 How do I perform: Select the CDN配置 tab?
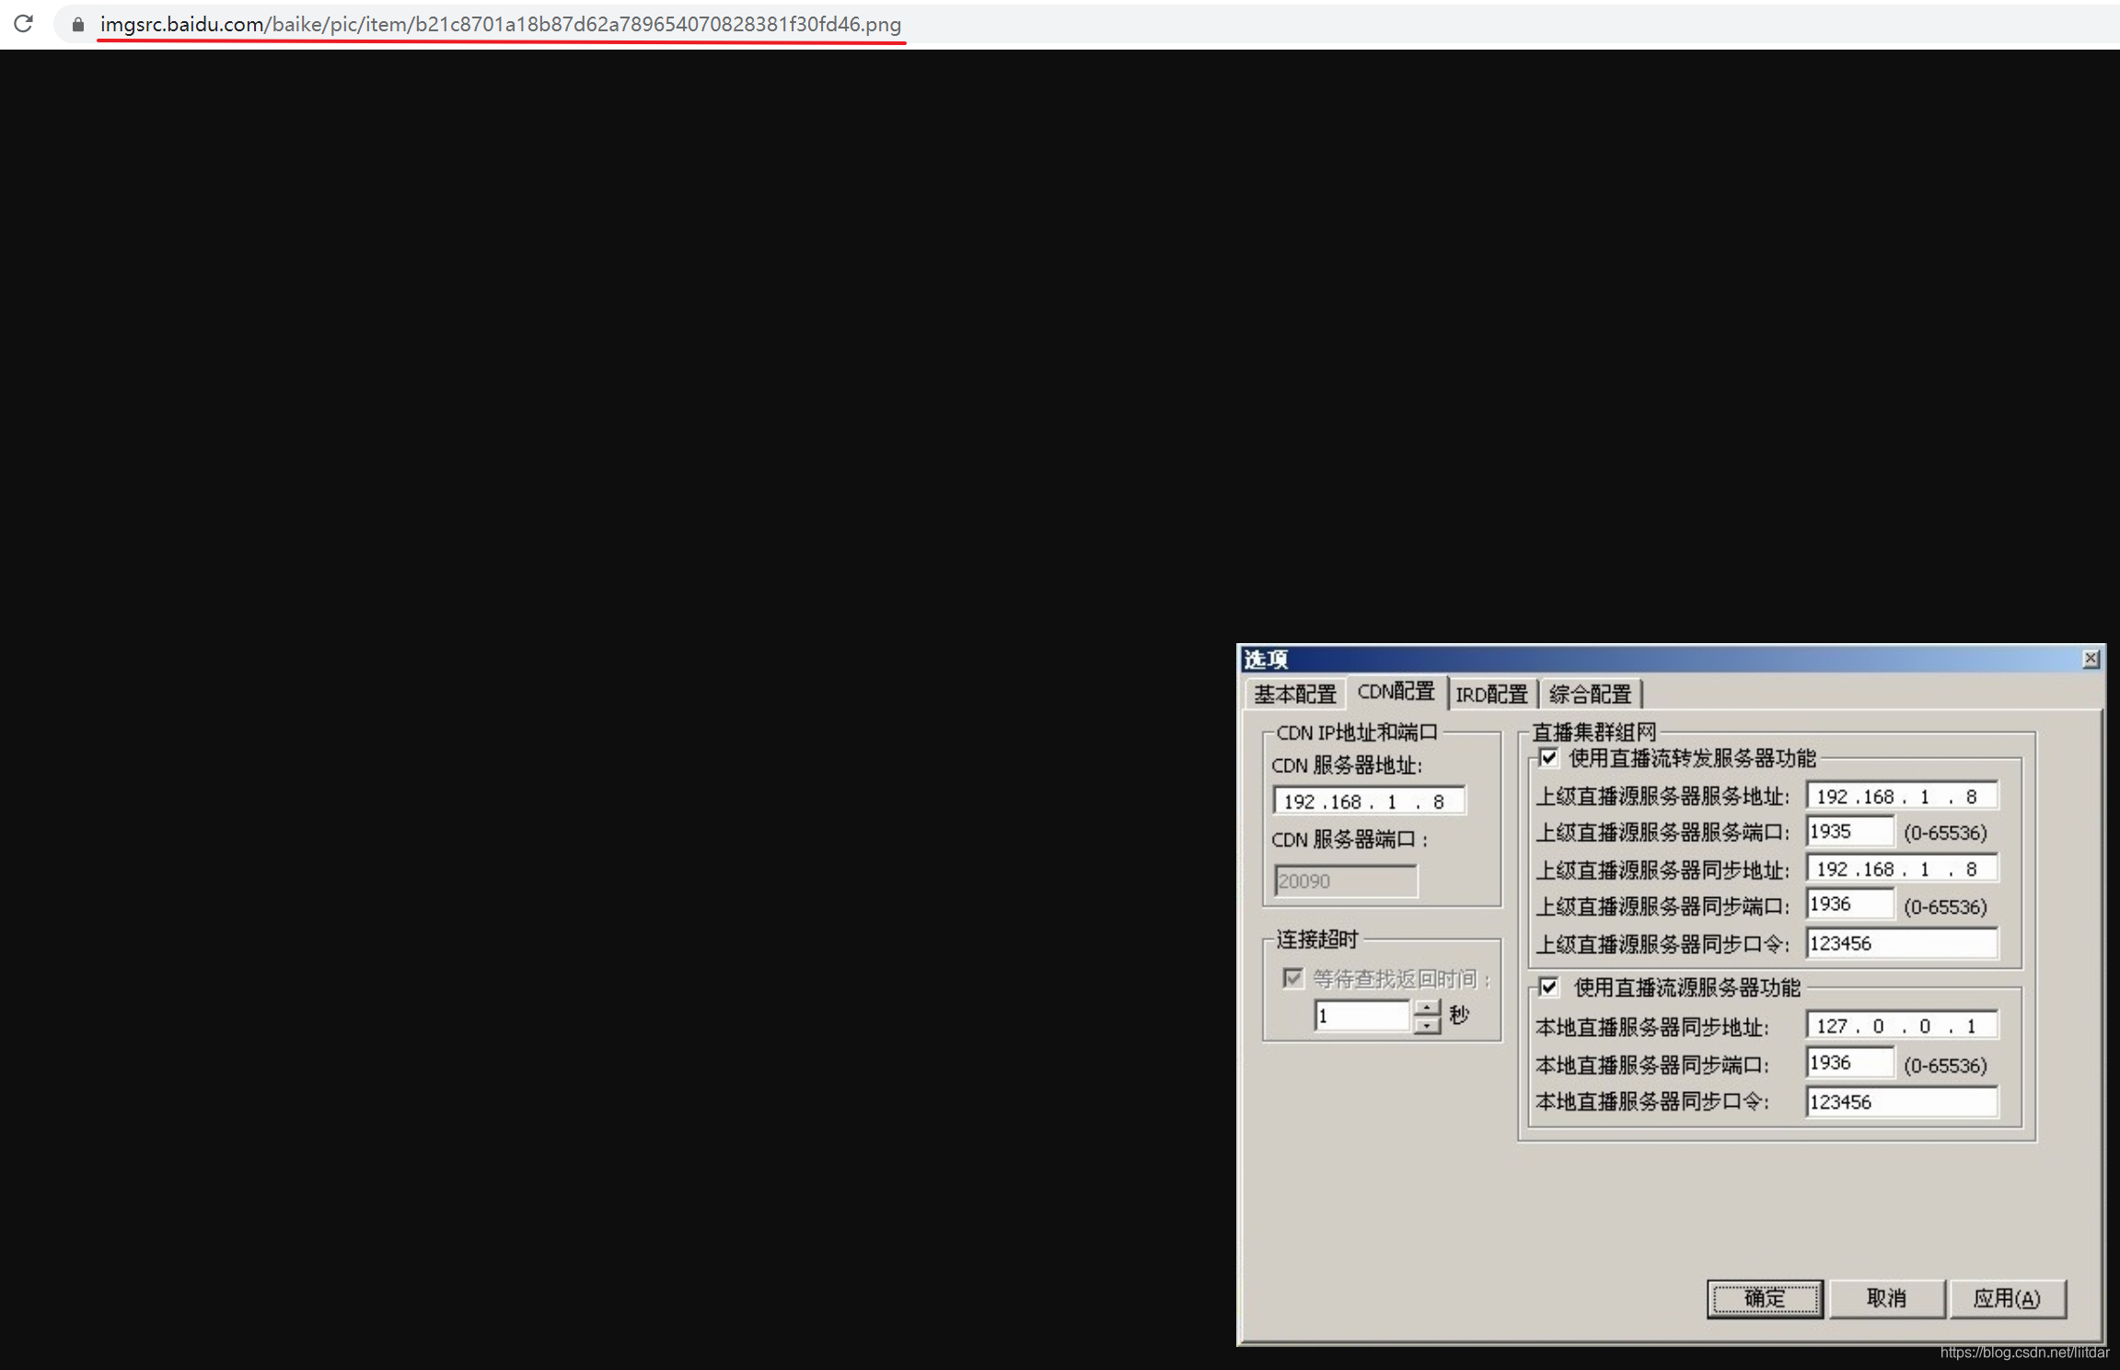pos(1396,692)
